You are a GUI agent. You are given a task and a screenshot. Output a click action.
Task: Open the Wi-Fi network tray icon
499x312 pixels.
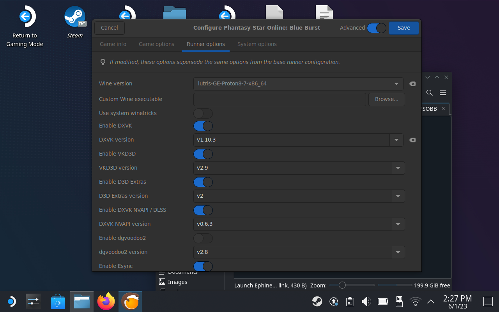pos(416,301)
